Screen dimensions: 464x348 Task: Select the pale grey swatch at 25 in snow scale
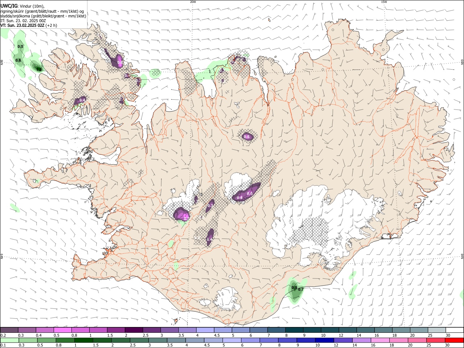point(437,330)
